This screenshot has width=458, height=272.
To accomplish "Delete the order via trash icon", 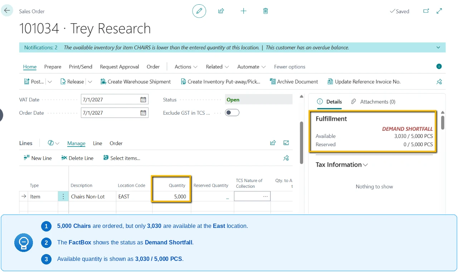I will [265, 11].
